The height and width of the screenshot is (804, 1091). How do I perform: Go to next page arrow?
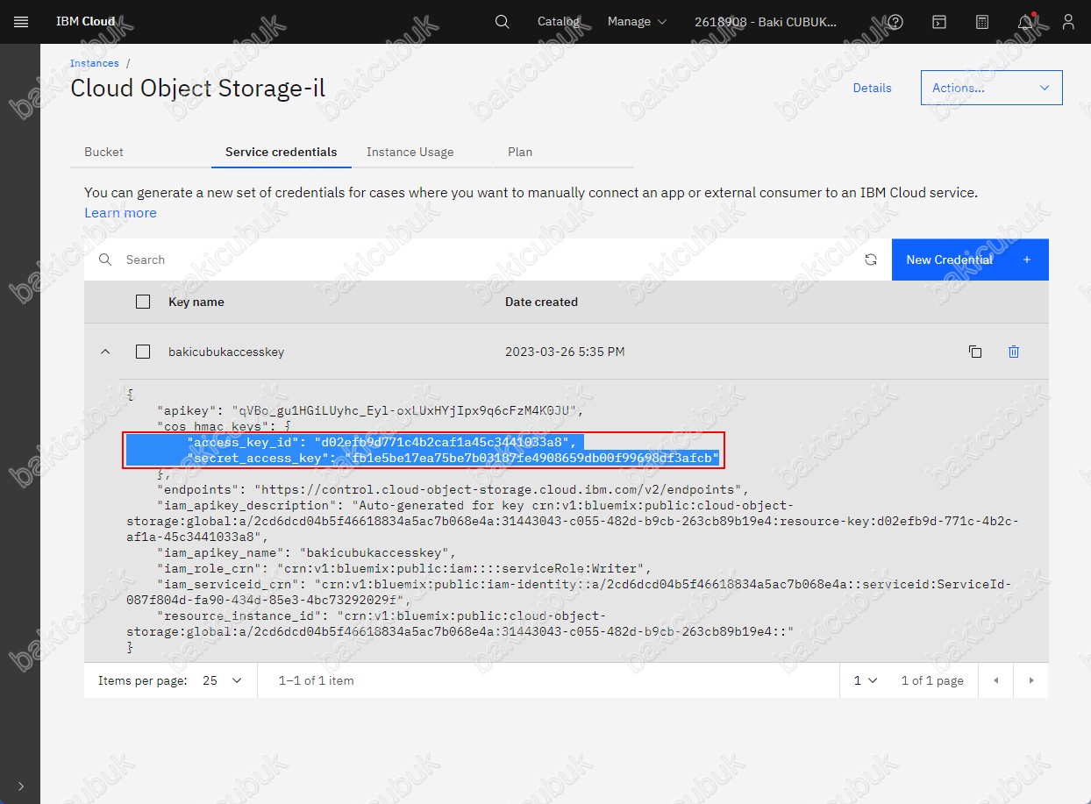pyautogui.click(x=1031, y=680)
